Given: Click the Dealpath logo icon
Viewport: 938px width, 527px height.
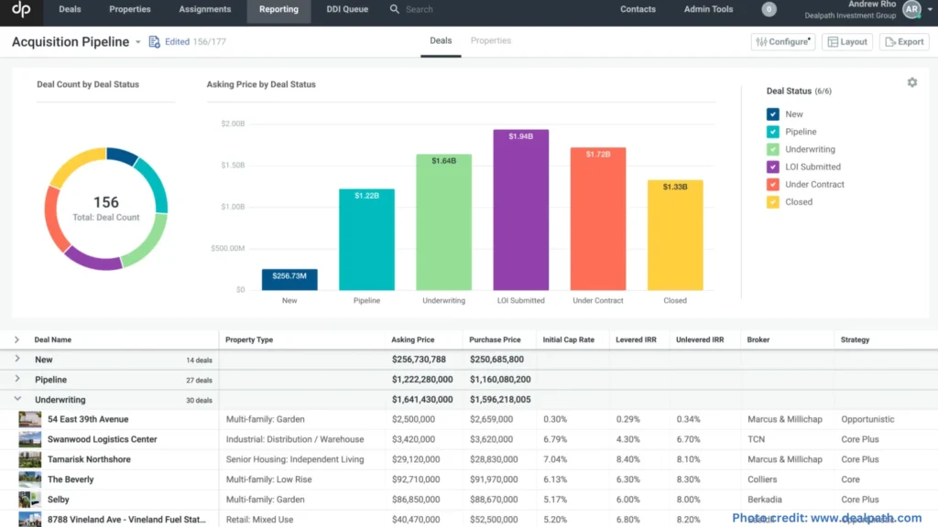Looking at the screenshot, I should point(20,10).
